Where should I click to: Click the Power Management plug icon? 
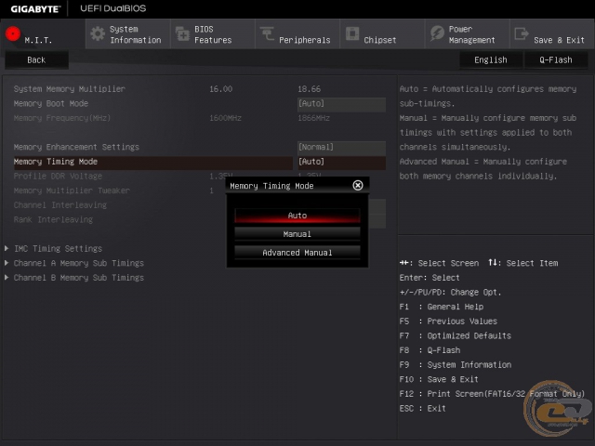point(437,33)
